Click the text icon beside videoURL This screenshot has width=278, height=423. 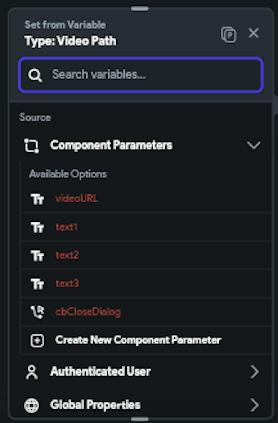pyautogui.click(x=37, y=199)
